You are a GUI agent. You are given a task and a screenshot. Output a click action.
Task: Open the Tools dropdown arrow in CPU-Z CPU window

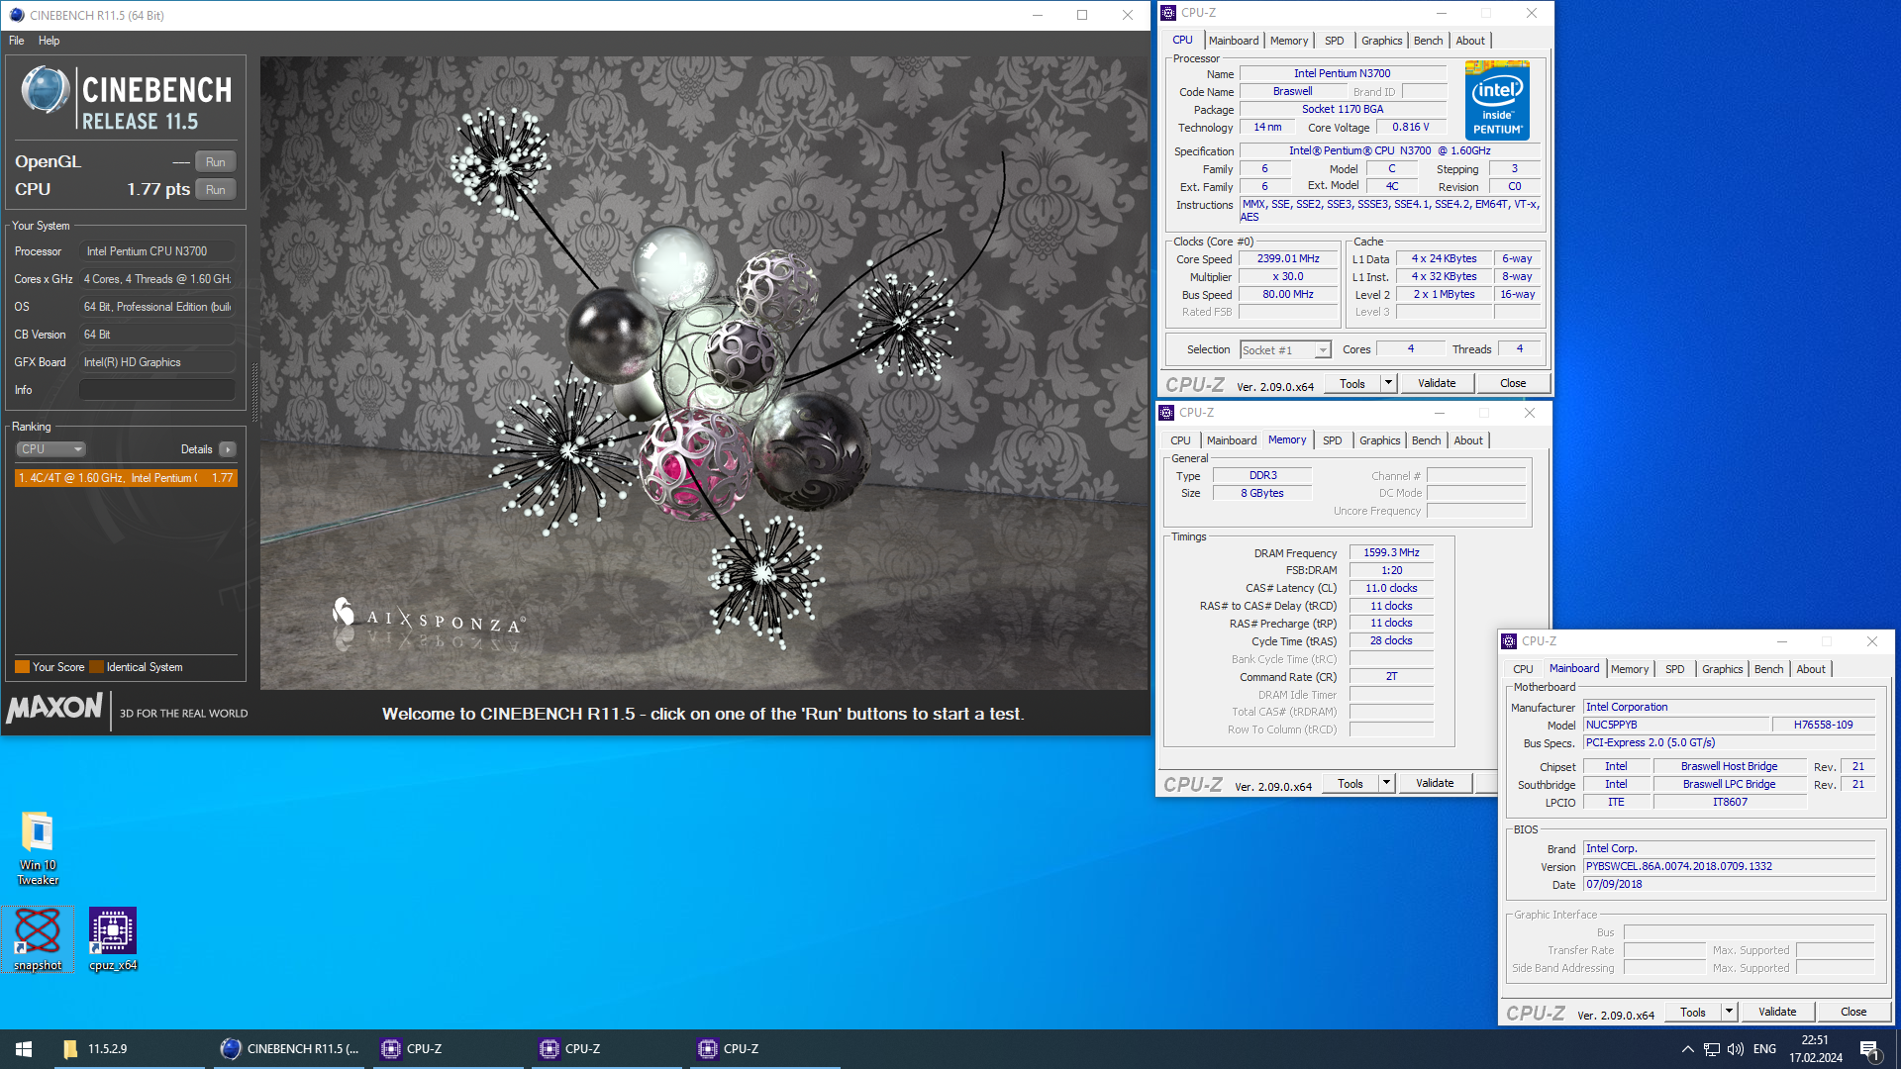(1388, 383)
